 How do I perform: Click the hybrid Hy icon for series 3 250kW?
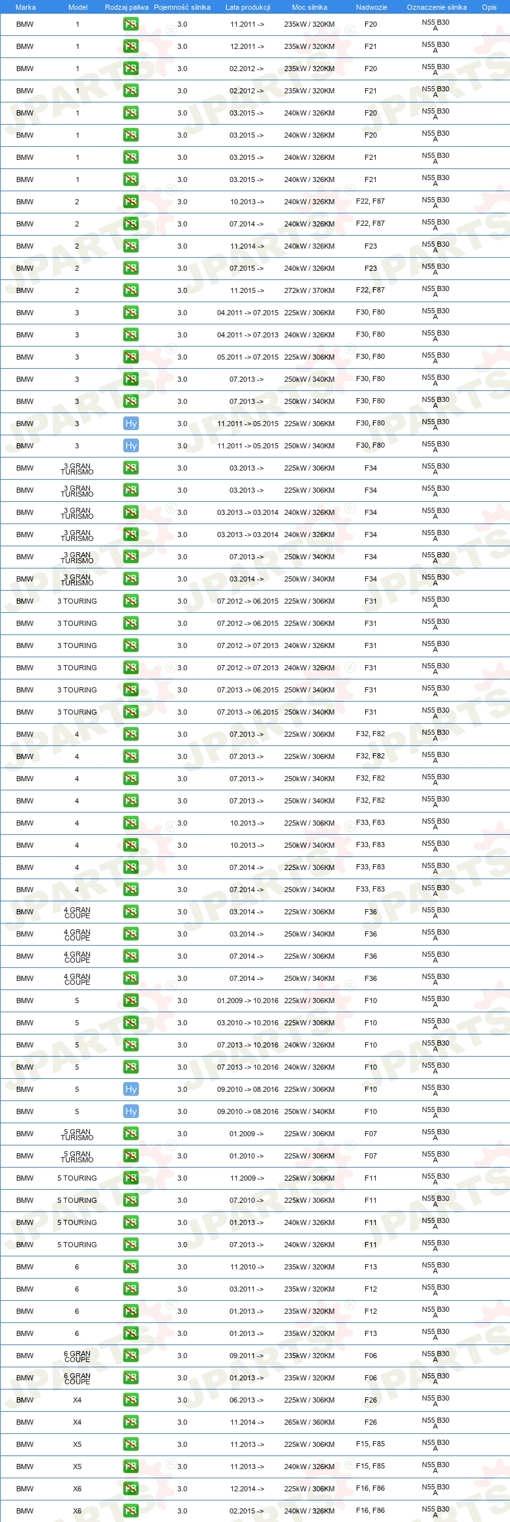130,446
